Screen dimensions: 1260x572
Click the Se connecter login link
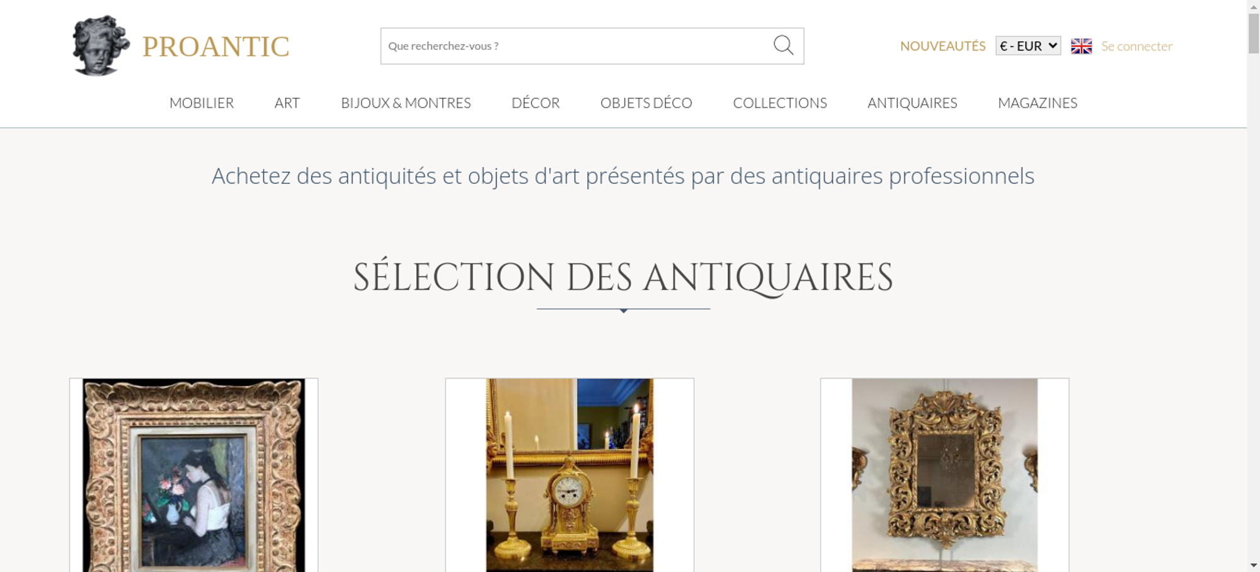point(1137,46)
